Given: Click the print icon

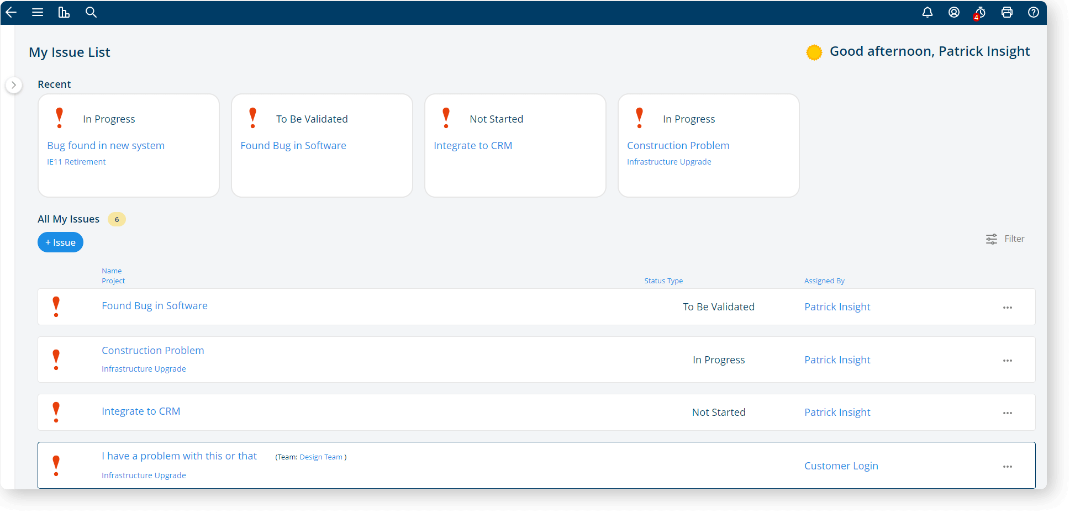Looking at the screenshot, I should pyautogui.click(x=1007, y=12).
